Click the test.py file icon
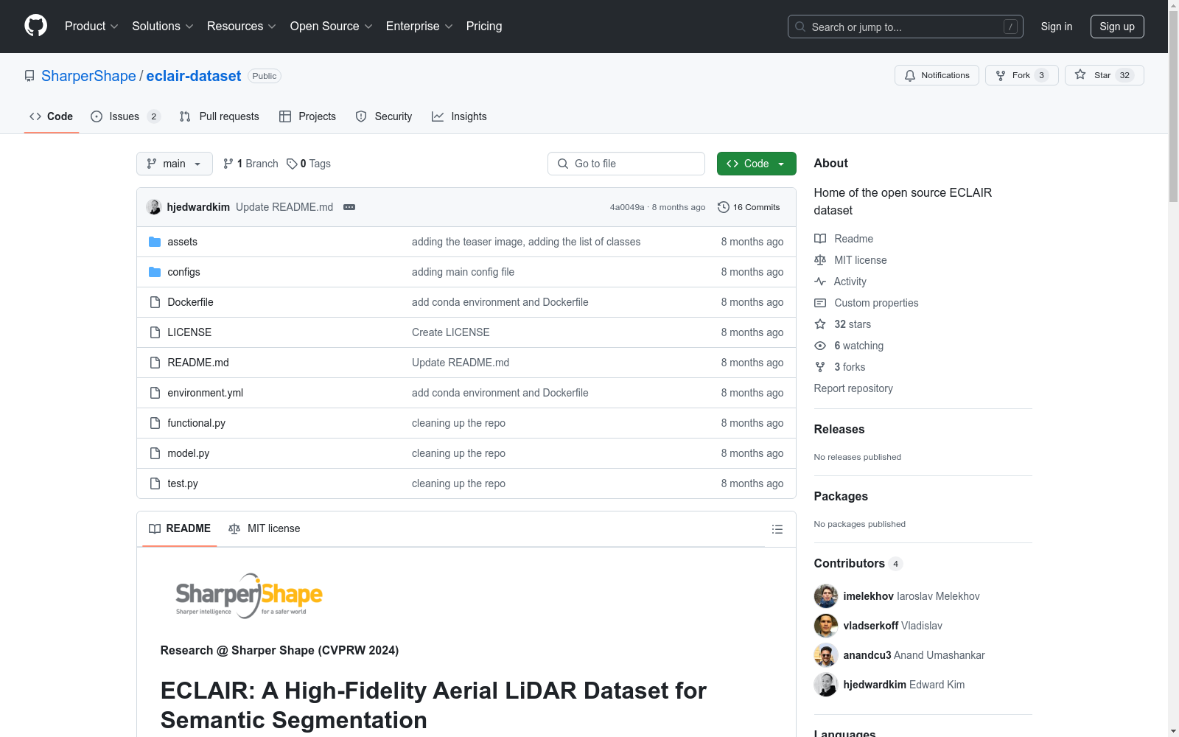The height and width of the screenshot is (737, 1179). (x=155, y=483)
